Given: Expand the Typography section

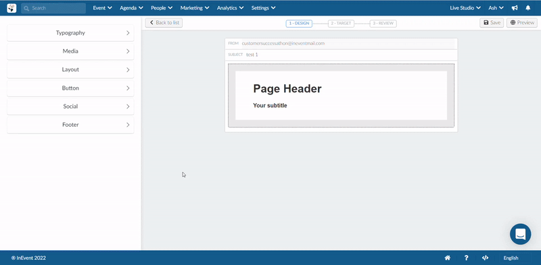Looking at the screenshot, I should pyautogui.click(x=70, y=33).
